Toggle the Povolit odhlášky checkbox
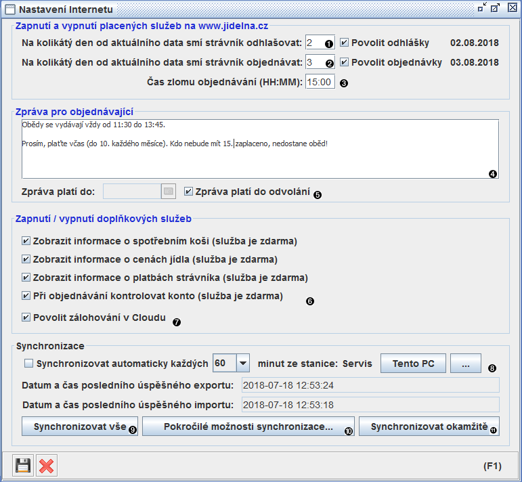This screenshot has height=482, width=522. point(345,42)
